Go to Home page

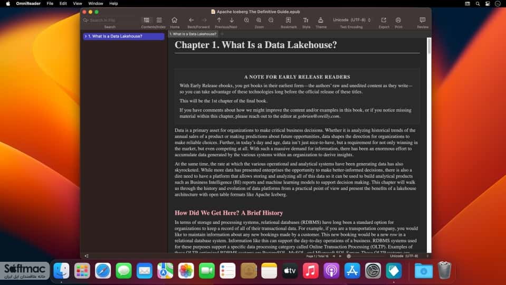[x=175, y=20]
